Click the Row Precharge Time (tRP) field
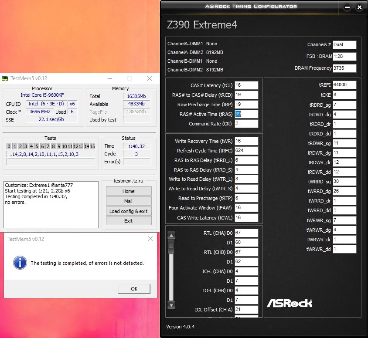Viewport: 368px width, 338px height. pyautogui.click(x=246, y=104)
